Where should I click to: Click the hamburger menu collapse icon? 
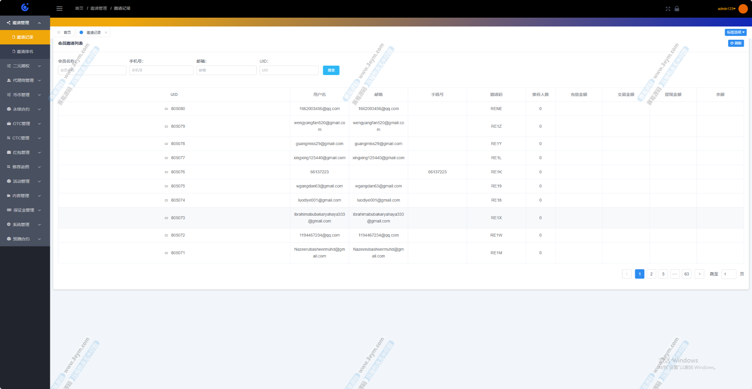pos(60,9)
